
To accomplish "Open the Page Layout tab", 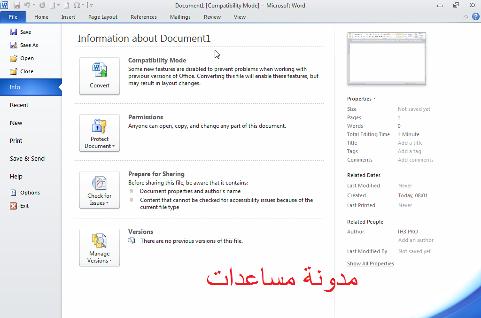I will click(103, 17).
